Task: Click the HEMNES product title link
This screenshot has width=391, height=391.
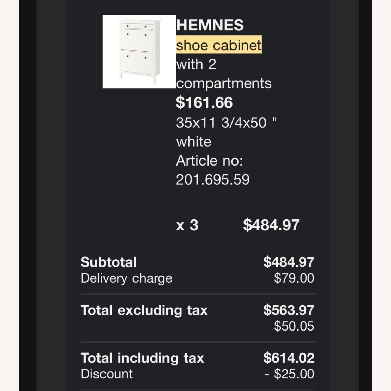Action: [210, 25]
